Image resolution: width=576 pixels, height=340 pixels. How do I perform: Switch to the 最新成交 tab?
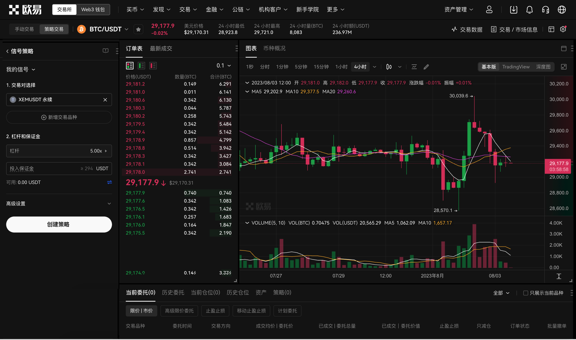(160, 48)
